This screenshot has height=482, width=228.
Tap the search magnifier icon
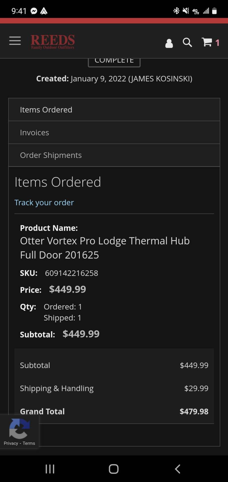click(187, 43)
